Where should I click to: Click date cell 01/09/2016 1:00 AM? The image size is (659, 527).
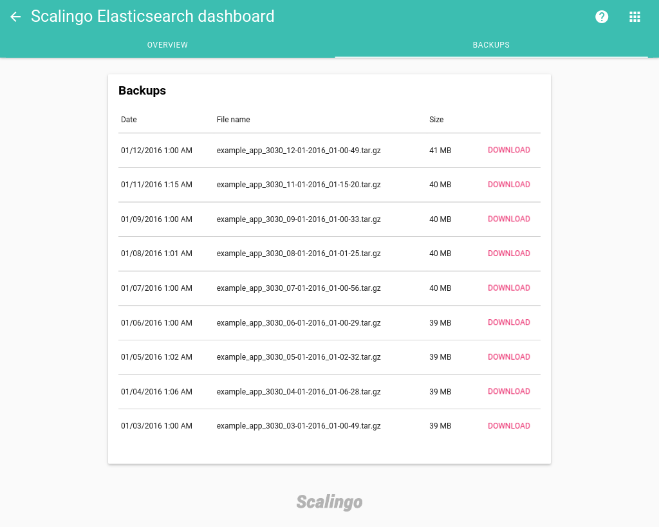[x=156, y=219]
